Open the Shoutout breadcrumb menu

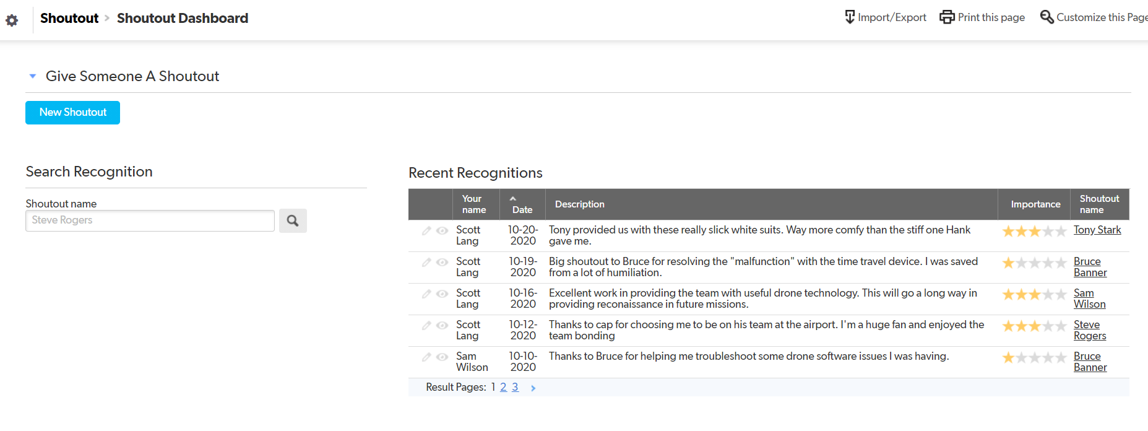(69, 19)
